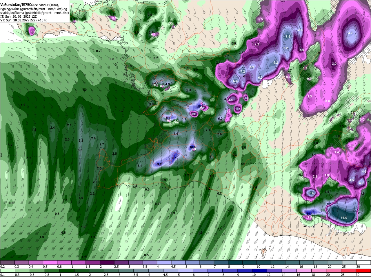This screenshot has width=371, height=277.
Task: Click the 6.0 value on the map
Action: (x=220, y=119)
